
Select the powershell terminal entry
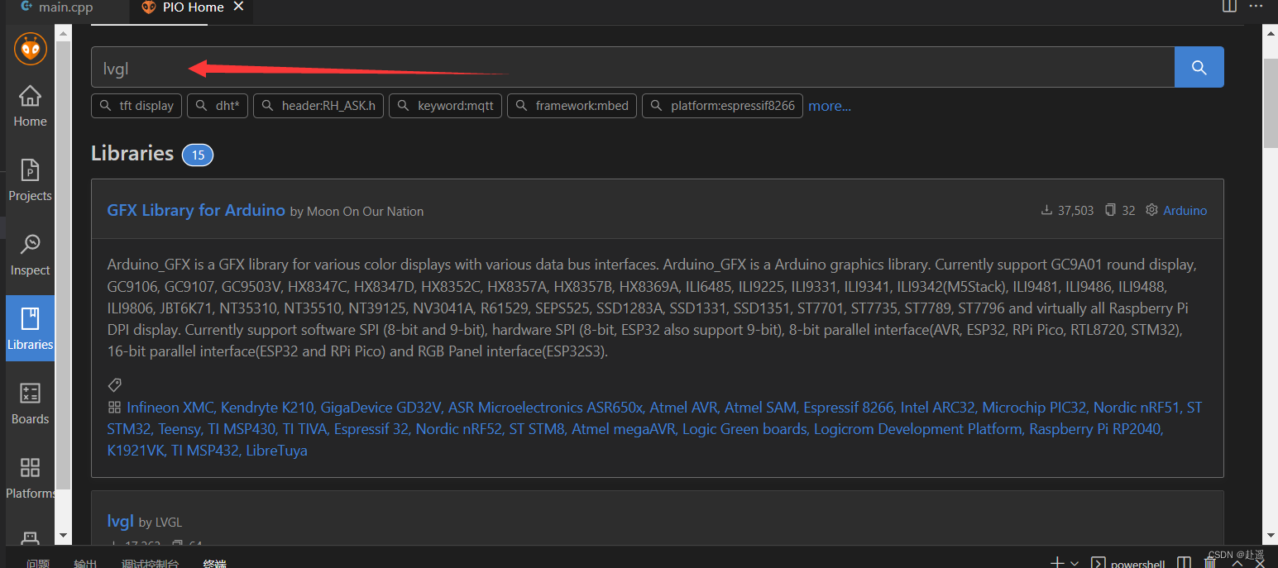[x=1129, y=563]
